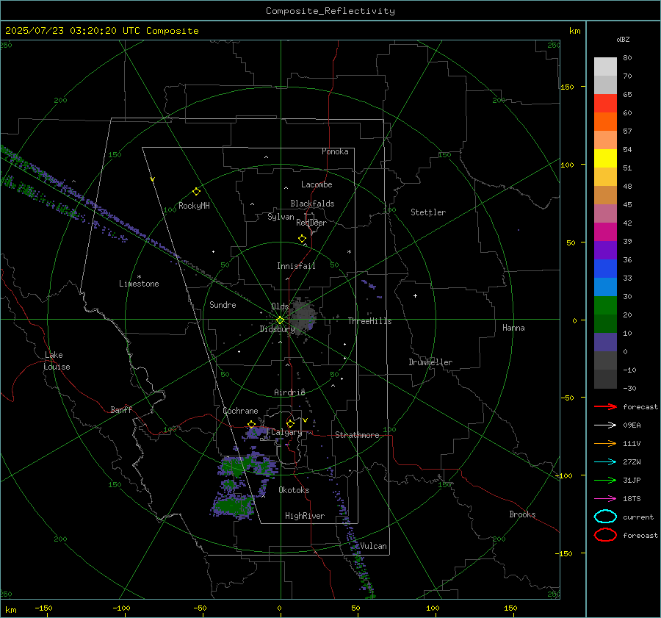
Task: Click the 2025/07/23 03:20:20 UTC timestamp
Action: [x=101, y=31]
